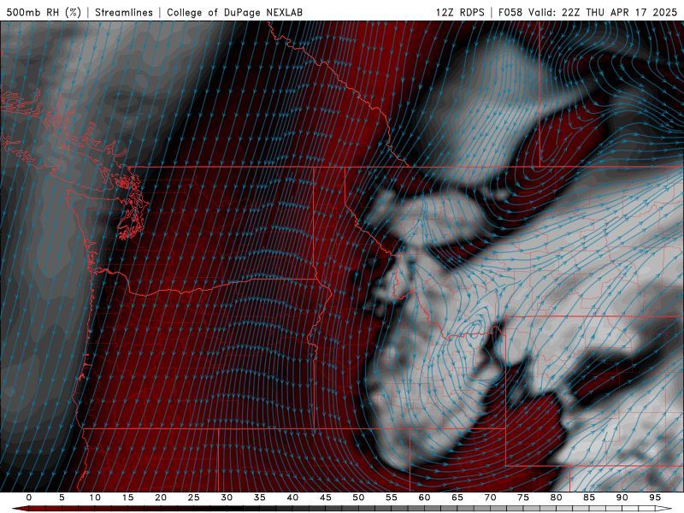This screenshot has width=684, height=513.
Task: Click the 15 value on color scale
Action: click(127, 498)
